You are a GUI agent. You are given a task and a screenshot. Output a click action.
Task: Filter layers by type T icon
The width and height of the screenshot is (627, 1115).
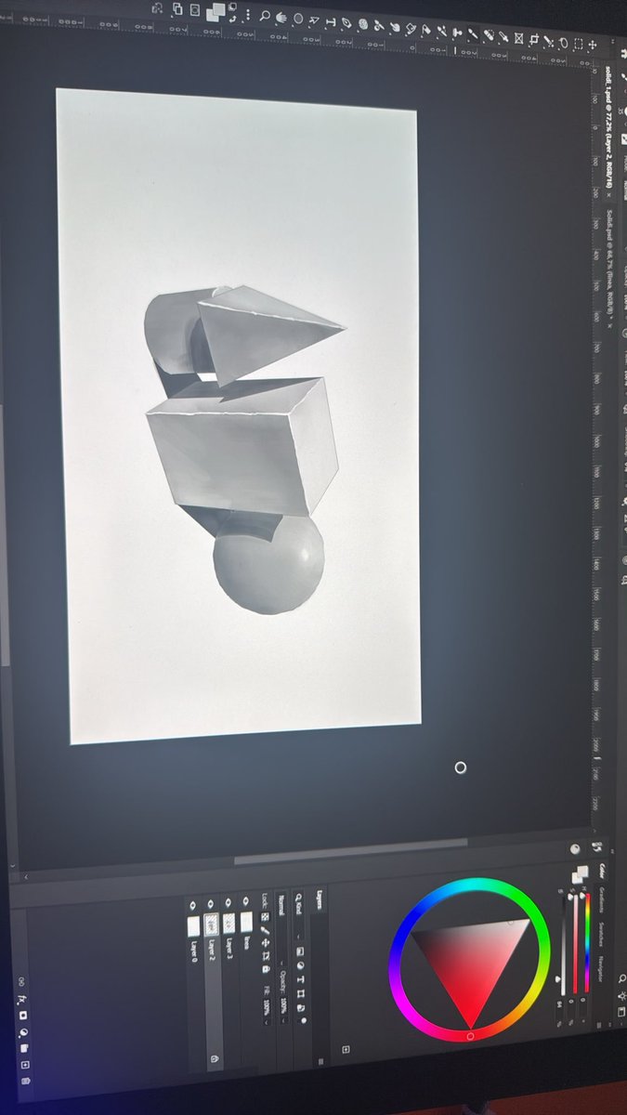point(301,978)
